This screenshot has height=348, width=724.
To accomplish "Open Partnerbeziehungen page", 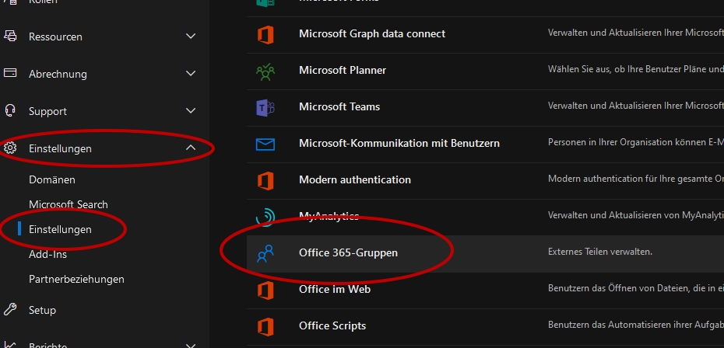I will click(76, 279).
